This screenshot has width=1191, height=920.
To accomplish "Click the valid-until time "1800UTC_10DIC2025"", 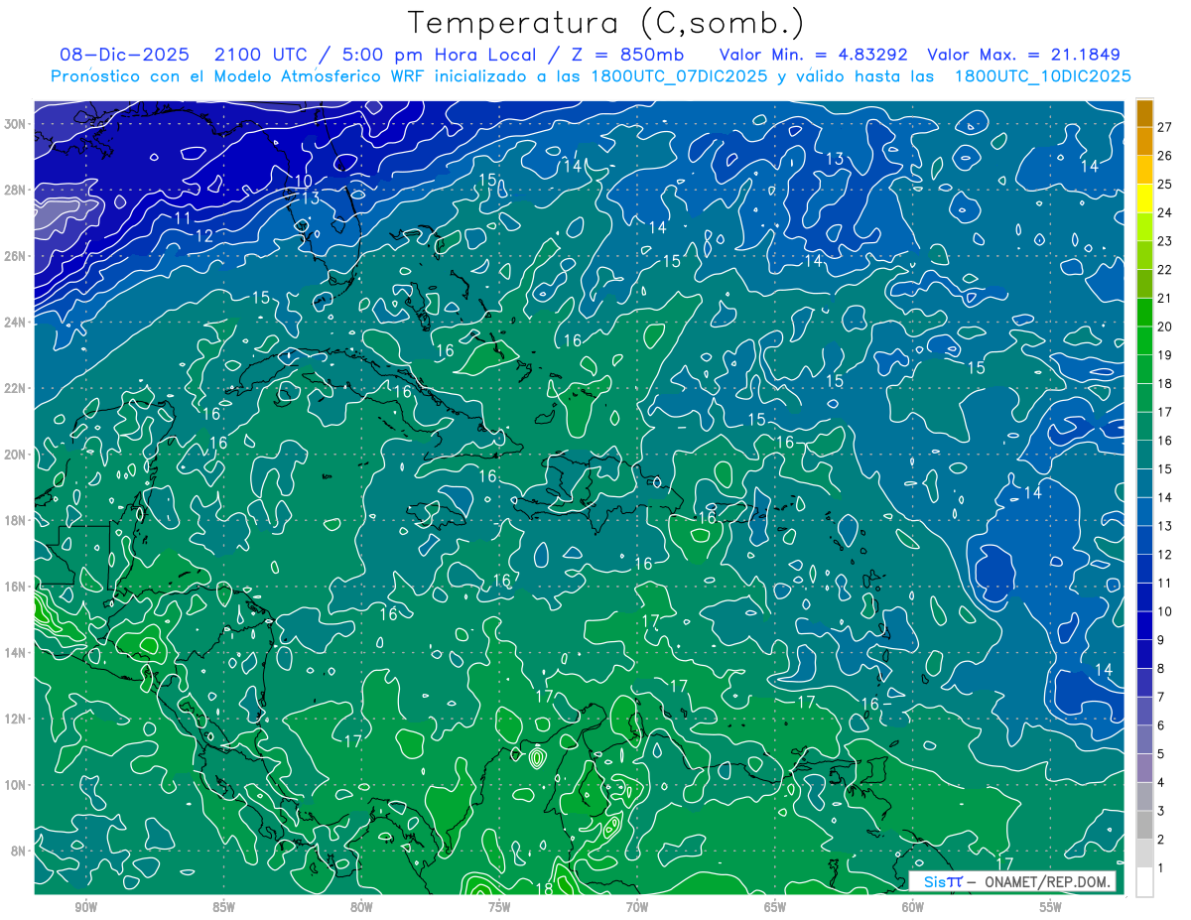I will (1042, 76).
